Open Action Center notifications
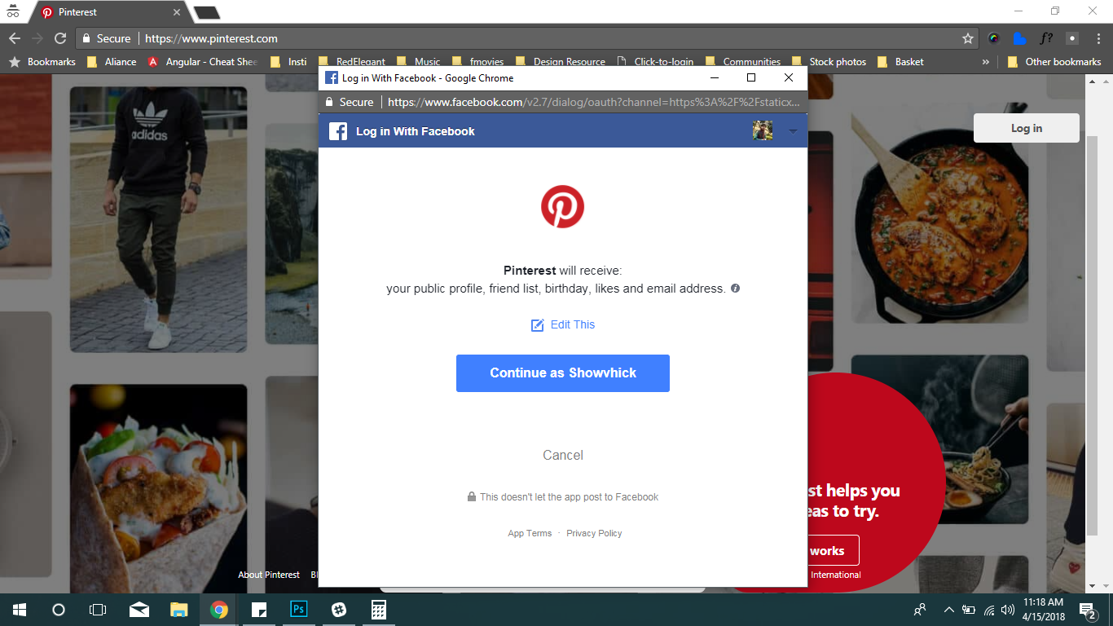Screen dimensions: 1113x626 (1087, 610)
